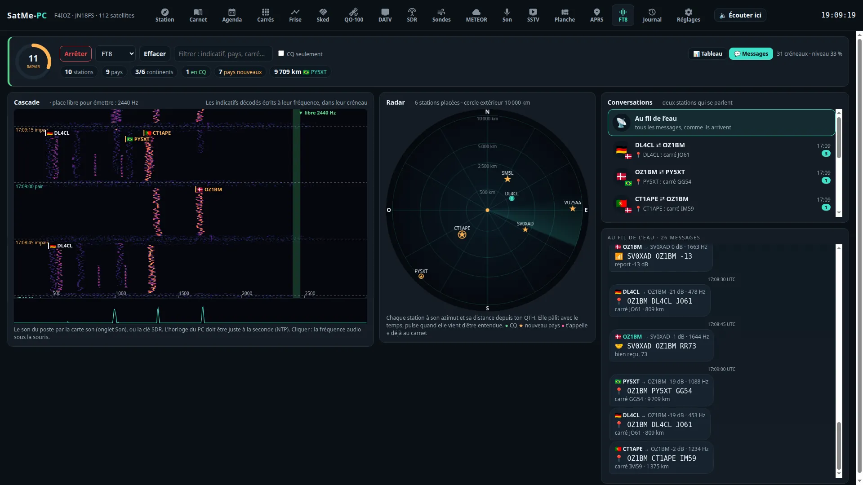Open the CT1APE ⇄ OZ1BM conversation
Screen dimensions: 863x485
721,203
